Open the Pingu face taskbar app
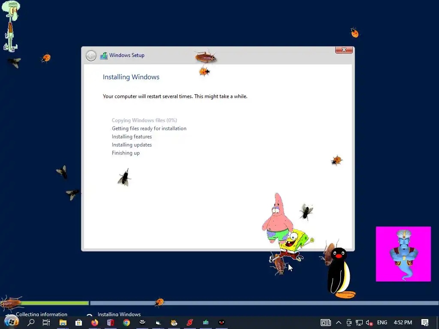Image resolution: width=439 pixels, height=329 pixels. [x=222, y=323]
